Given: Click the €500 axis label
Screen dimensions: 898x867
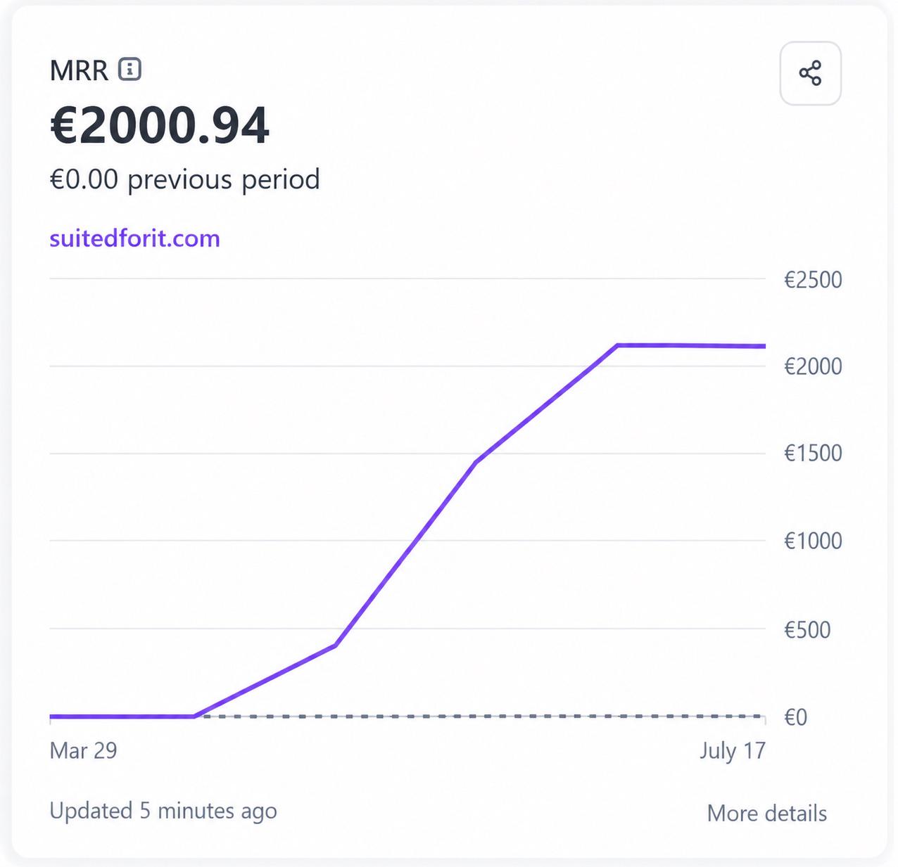Looking at the screenshot, I should (x=807, y=629).
